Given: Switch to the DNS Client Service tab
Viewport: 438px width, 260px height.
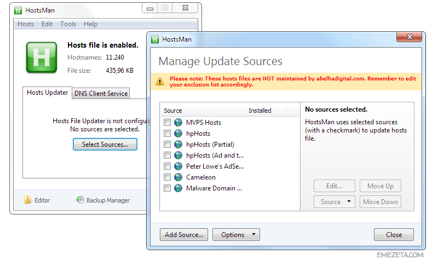Looking at the screenshot, I should (x=101, y=93).
